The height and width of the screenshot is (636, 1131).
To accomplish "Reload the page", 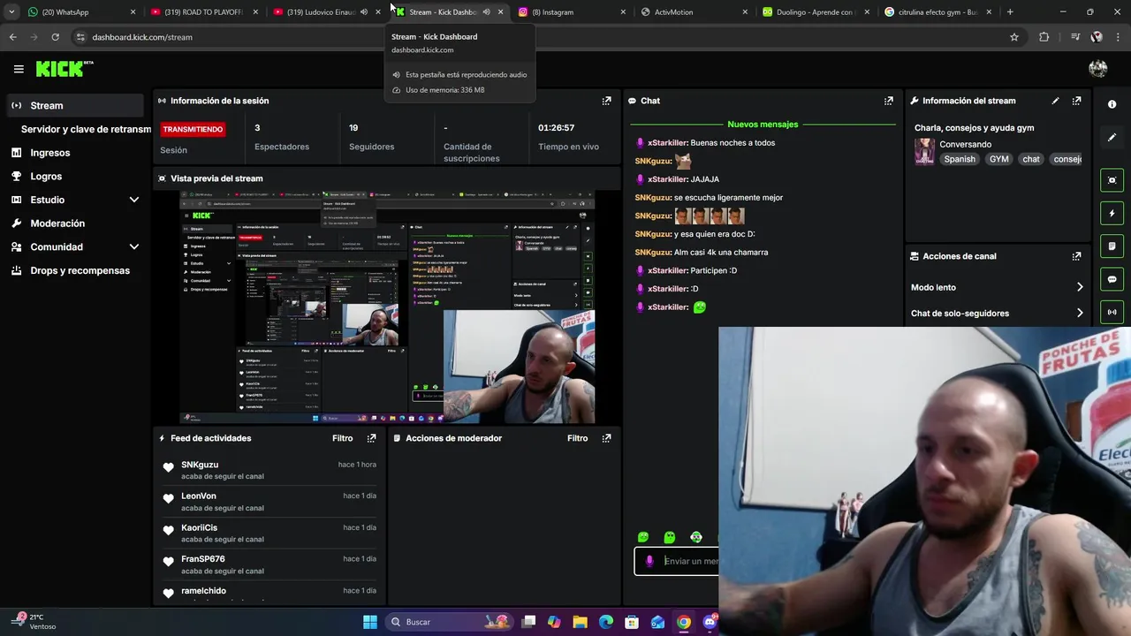I will [x=55, y=37].
